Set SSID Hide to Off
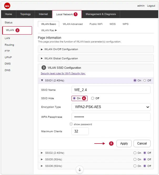 (93, 98)
